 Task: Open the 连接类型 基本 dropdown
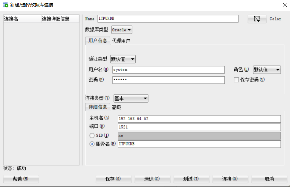coord(131,99)
